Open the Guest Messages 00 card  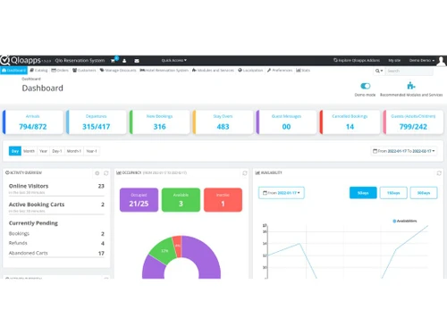[x=286, y=122]
